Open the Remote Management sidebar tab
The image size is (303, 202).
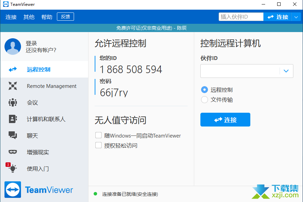(x=44, y=86)
